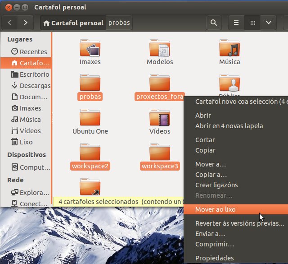This screenshot has height=264, width=288.
Task: Click the download arrow icon beside Descargas
Action: (14, 85)
